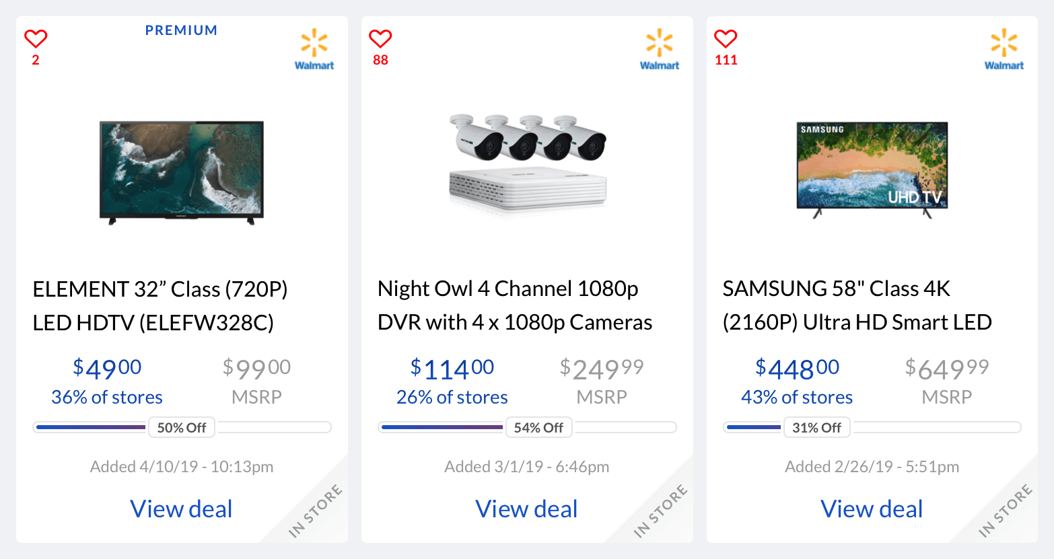
Task: Open the SAMSUNG 58" Class 4K title
Action: pos(857,305)
